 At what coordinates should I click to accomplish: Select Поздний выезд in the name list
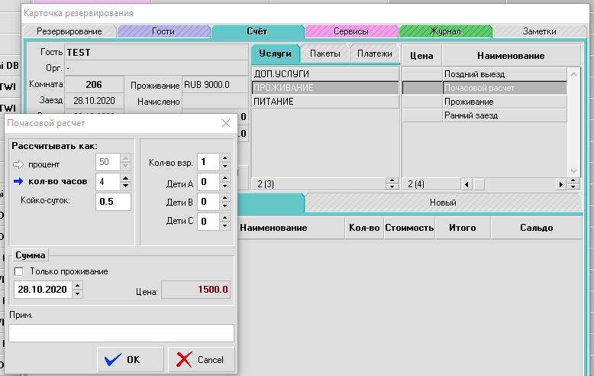coord(503,74)
